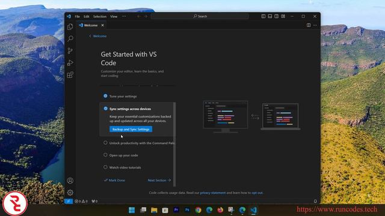Screen dimensions: 385x216
Task: Open the Accounts menu icon
Action: point(70,181)
